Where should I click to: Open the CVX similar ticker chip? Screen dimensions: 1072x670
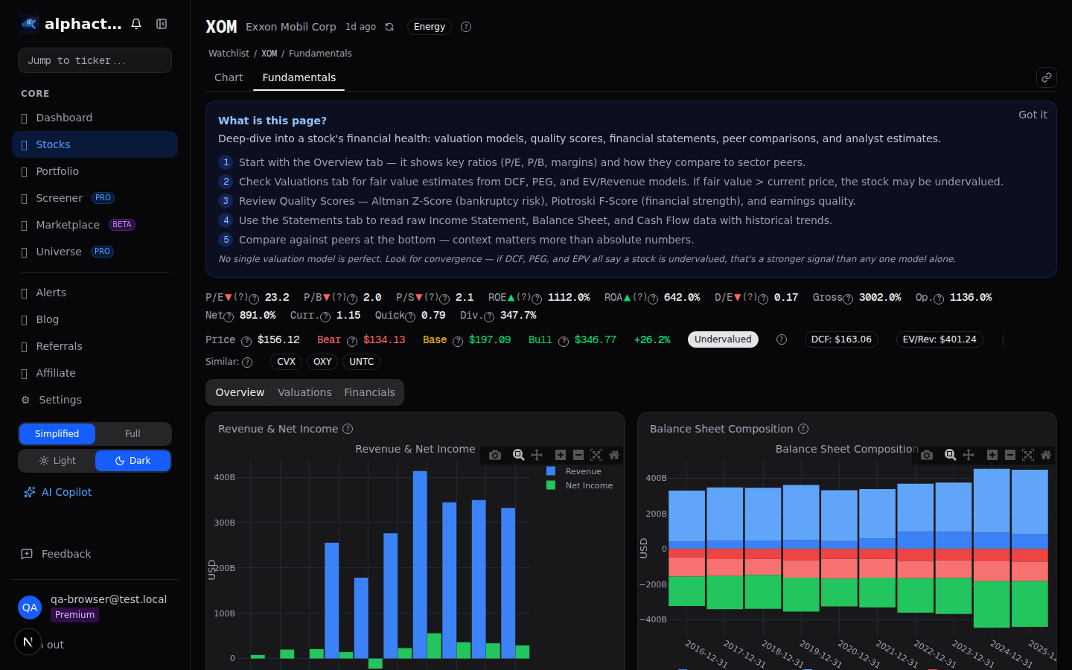[286, 362]
